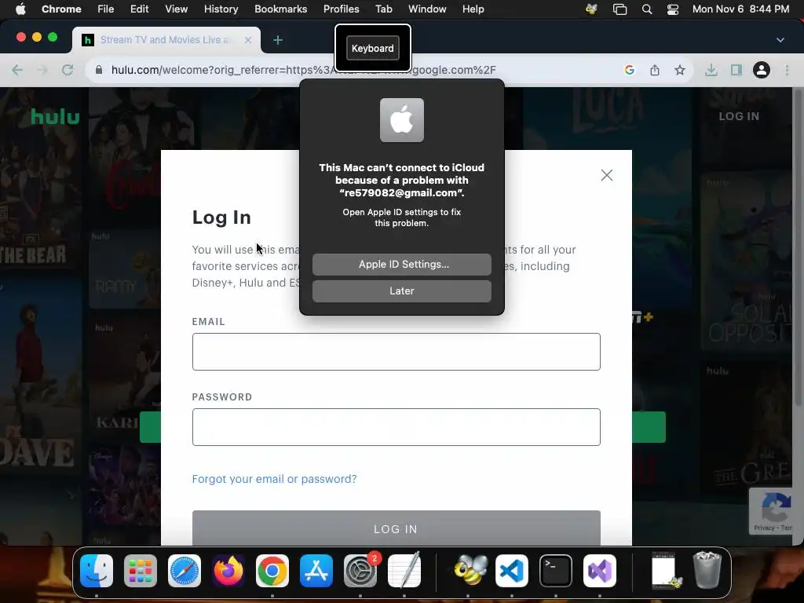Close the Hulu browser tab

point(247,40)
